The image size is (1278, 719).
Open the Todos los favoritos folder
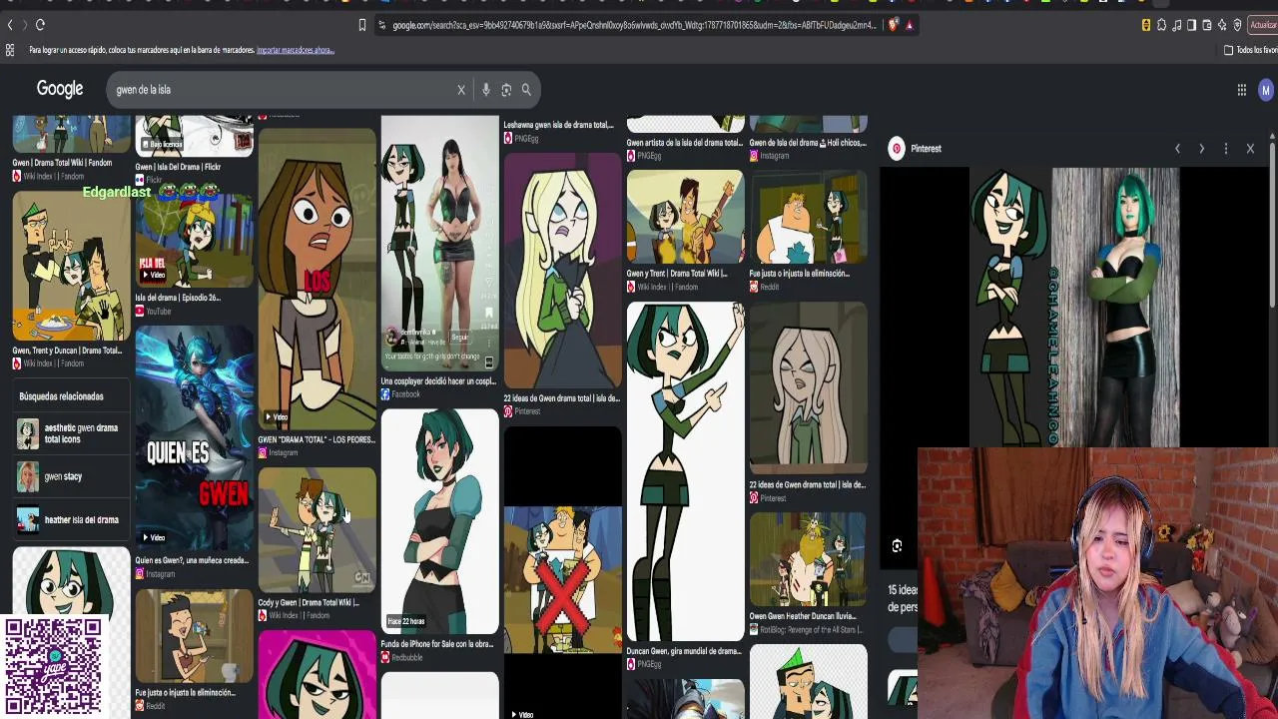click(x=1251, y=50)
